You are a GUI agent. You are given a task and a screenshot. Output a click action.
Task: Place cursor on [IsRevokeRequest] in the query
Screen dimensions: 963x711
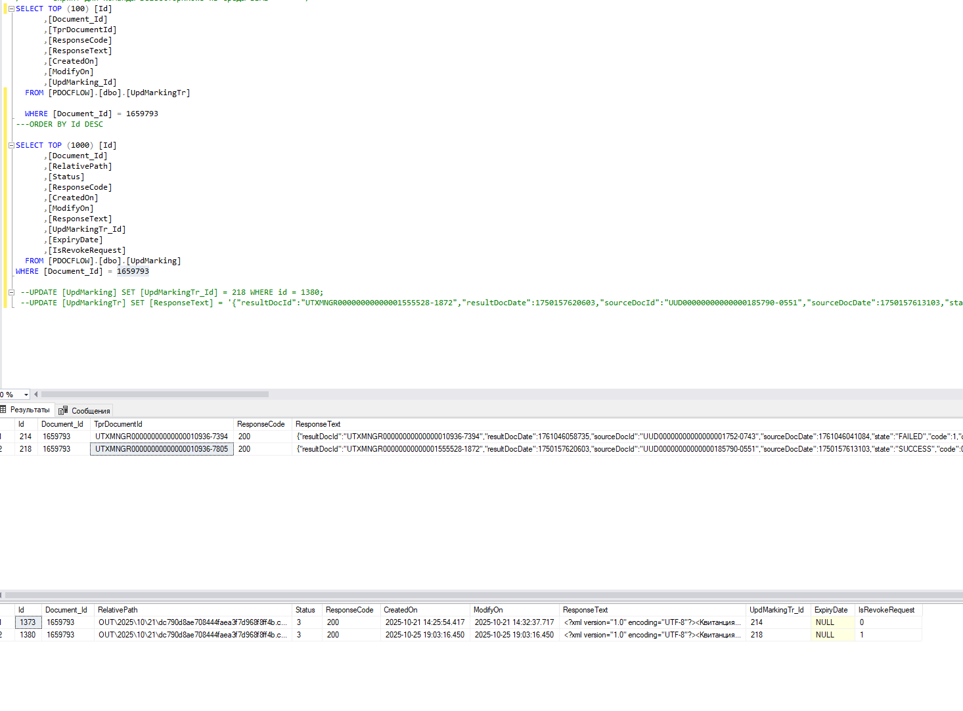87,250
